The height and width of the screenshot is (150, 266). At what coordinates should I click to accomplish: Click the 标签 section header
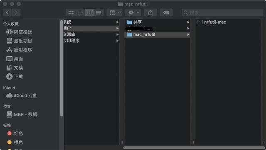point(7,125)
